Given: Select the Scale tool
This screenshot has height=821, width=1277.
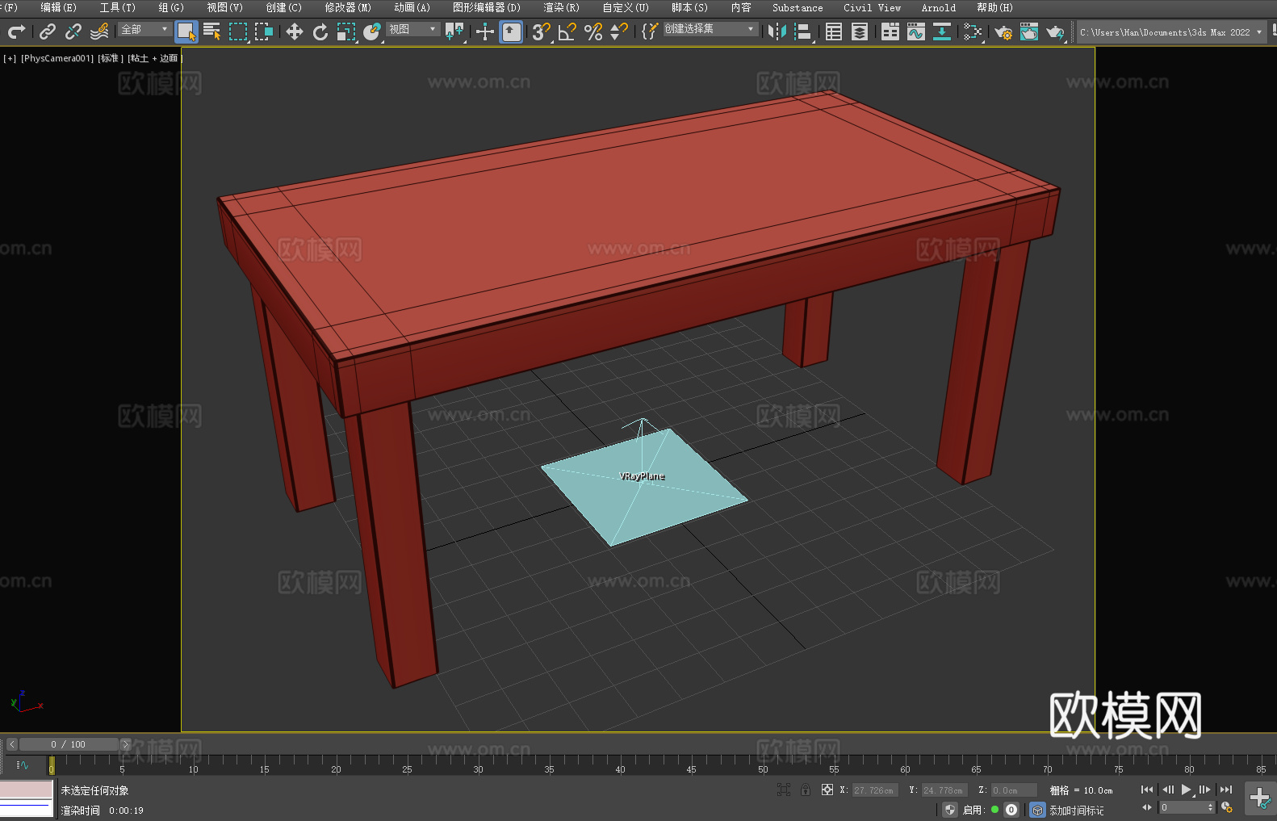Looking at the screenshot, I should point(346,31).
